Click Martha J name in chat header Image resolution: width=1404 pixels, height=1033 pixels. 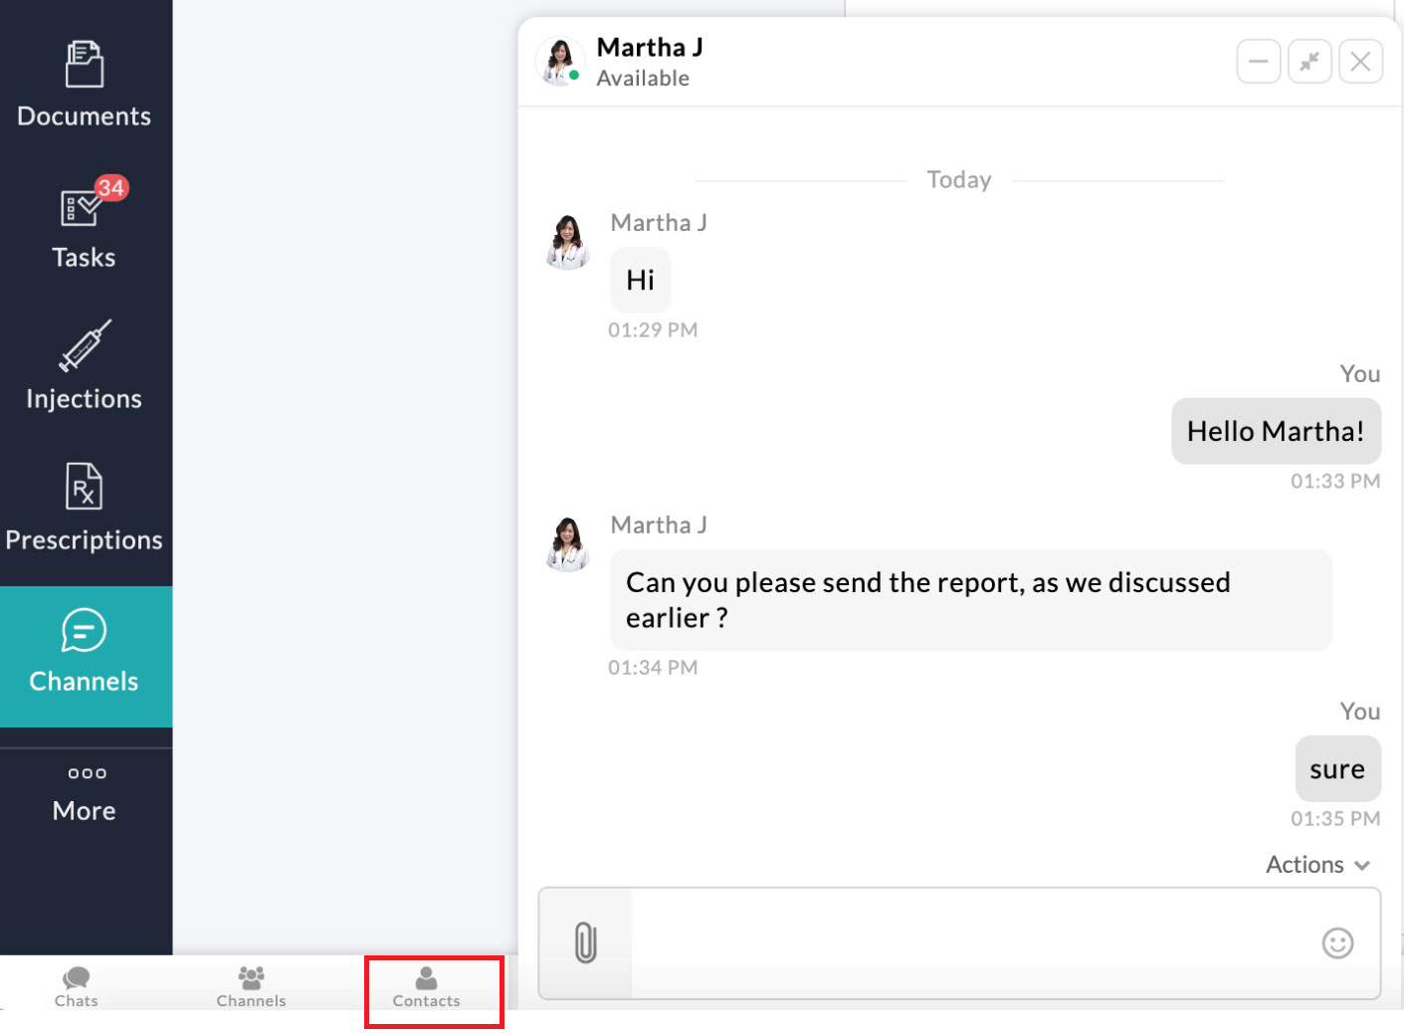coord(650,48)
